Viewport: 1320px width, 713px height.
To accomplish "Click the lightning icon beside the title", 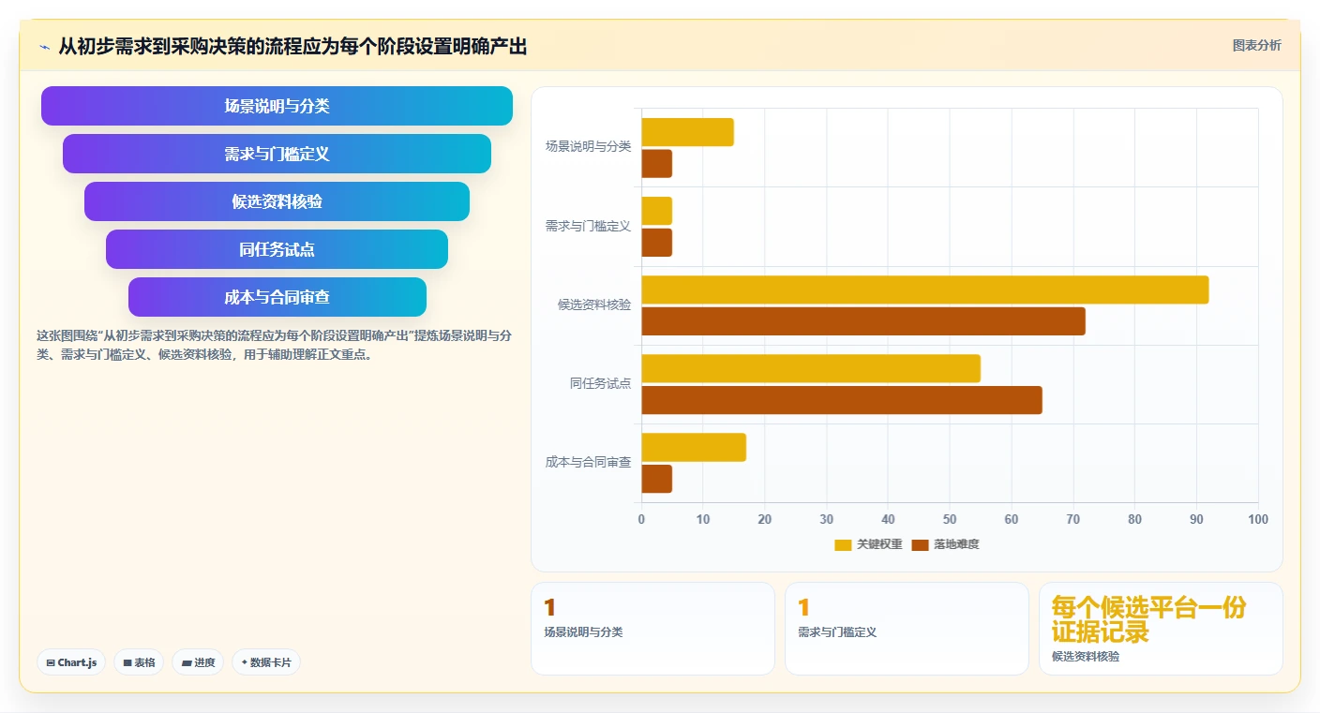I will [44, 46].
